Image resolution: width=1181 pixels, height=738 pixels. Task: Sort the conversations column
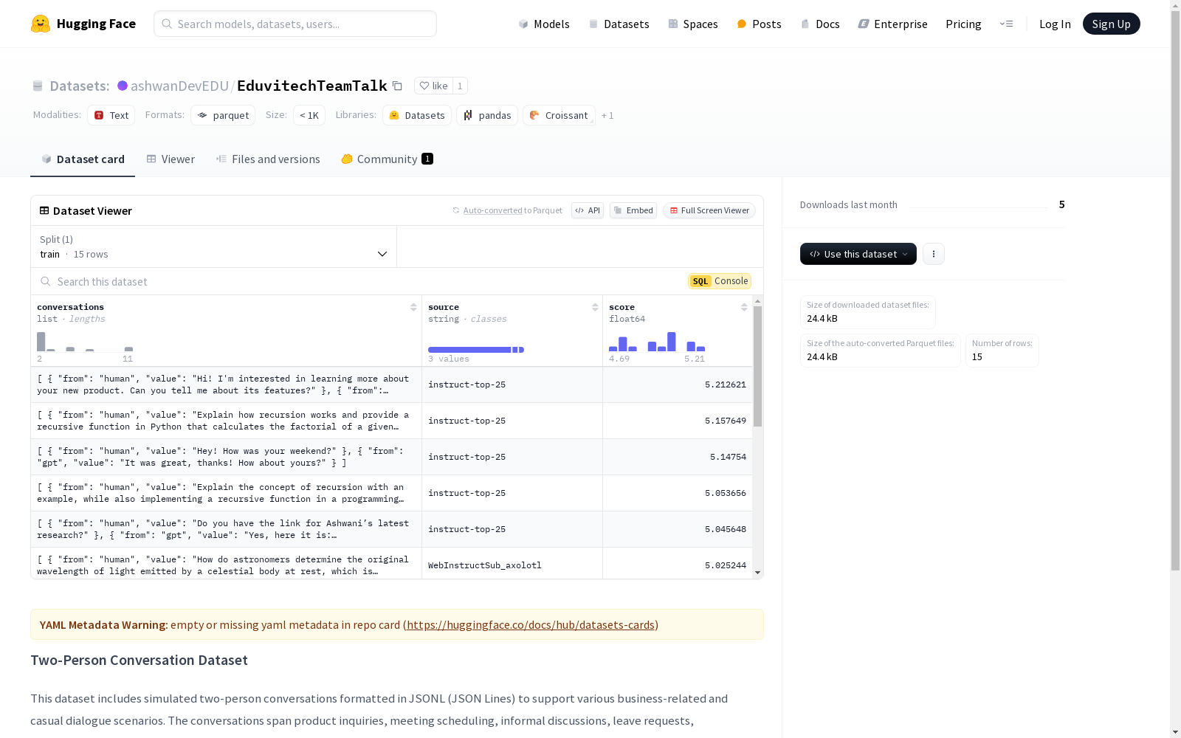[413, 307]
